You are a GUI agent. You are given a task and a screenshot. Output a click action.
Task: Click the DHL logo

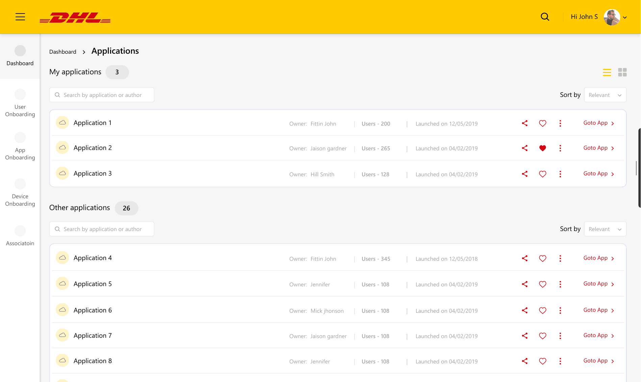[75, 18]
